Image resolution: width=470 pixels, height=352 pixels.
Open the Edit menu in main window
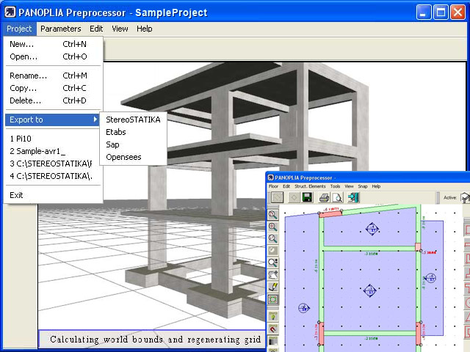(96, 29)
